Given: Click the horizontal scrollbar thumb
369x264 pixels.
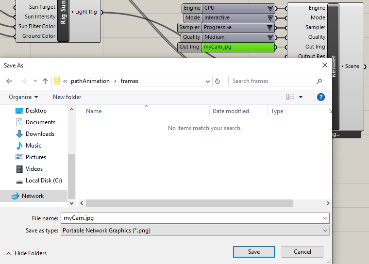Looking at the screenshot, I should [189, 203].
